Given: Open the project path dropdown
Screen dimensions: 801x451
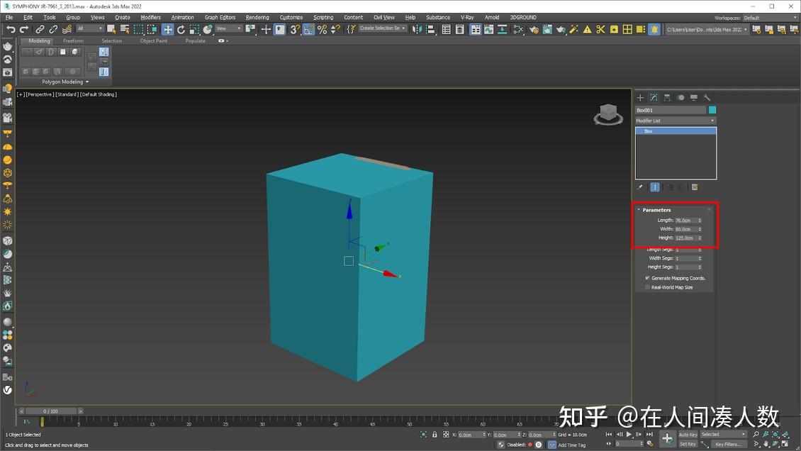Looking at the screenshot, I should (x=707, y=30).
